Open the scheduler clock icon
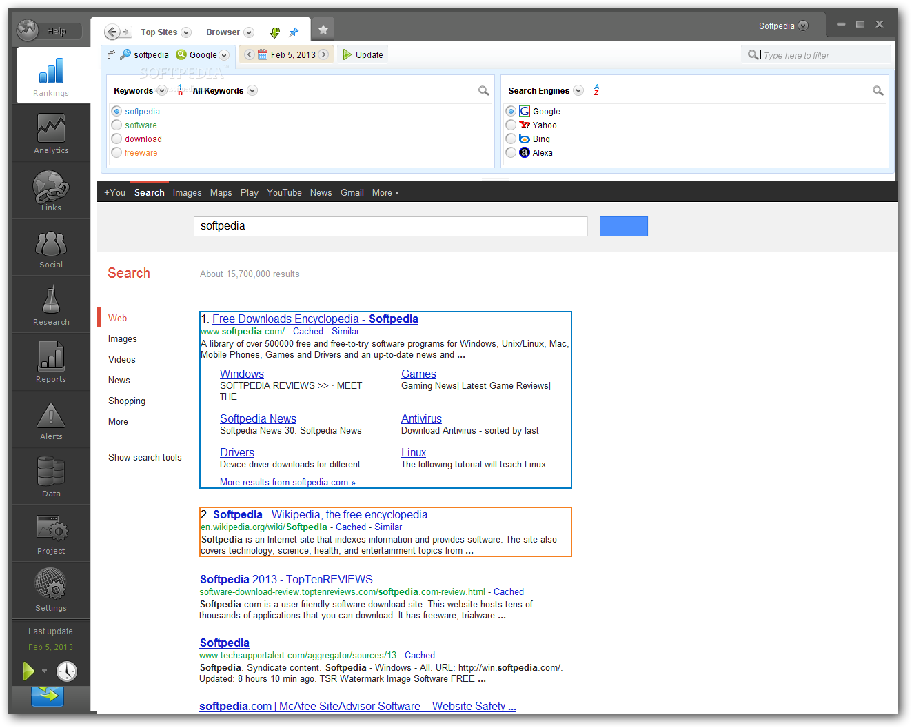The image size is (912, 728). 67,671
